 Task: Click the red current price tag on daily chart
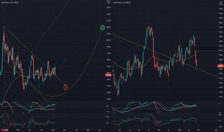pyautogui.click(x=221, y=66)
